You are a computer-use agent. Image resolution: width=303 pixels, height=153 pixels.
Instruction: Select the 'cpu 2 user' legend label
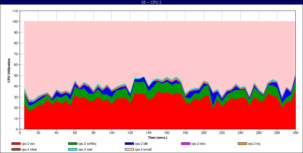pyautogui.click(x=85, y=150)
